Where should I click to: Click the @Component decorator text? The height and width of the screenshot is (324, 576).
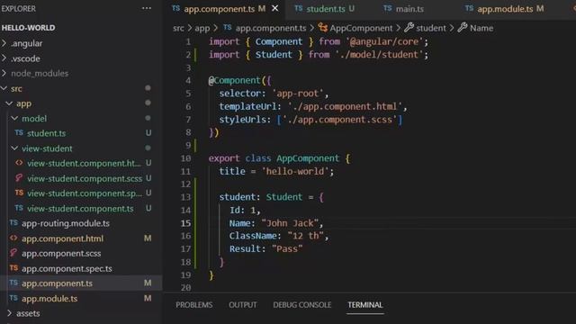pos(235,80)
